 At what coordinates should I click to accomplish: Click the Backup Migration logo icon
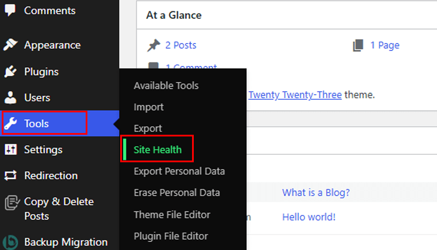(x=10, y=242)
